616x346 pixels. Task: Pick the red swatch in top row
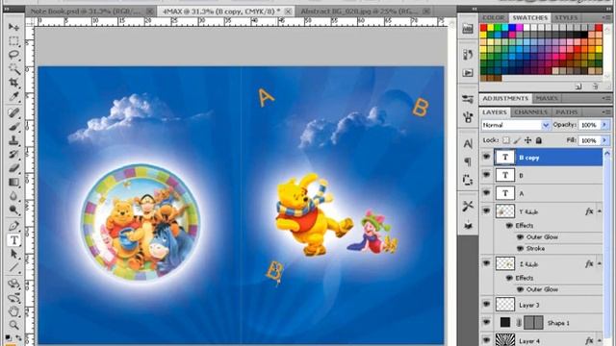(483, 28)
